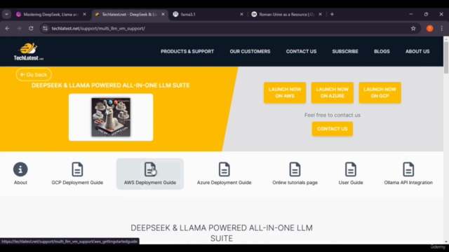The height and width of the screenshot is (252, 449).
Task: Close the llama3.1 tab
Action: pos(241,14)
